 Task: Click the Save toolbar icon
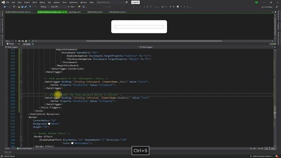pos(22,7)
